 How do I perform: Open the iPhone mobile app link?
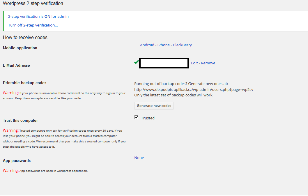point(164,45)
